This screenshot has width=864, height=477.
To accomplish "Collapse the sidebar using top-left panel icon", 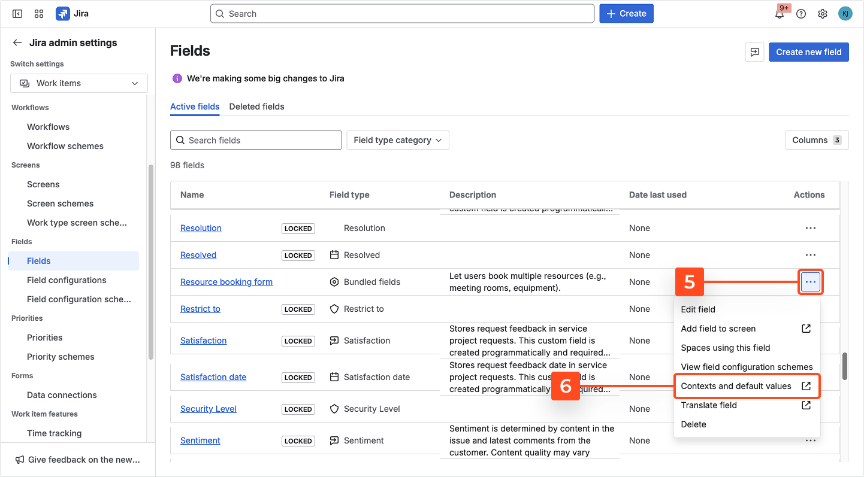I will tap(17, 14).
